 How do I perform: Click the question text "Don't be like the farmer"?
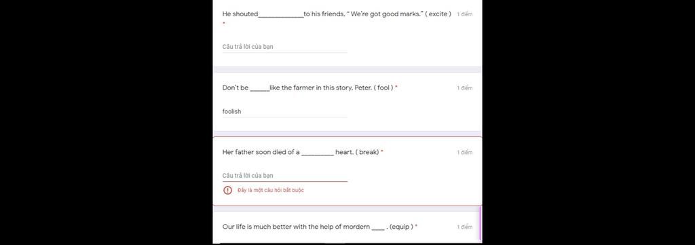pos(307,88)
